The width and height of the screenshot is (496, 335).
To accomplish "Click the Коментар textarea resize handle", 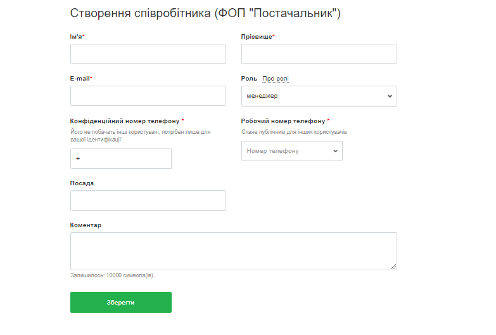I will point(393,266).
